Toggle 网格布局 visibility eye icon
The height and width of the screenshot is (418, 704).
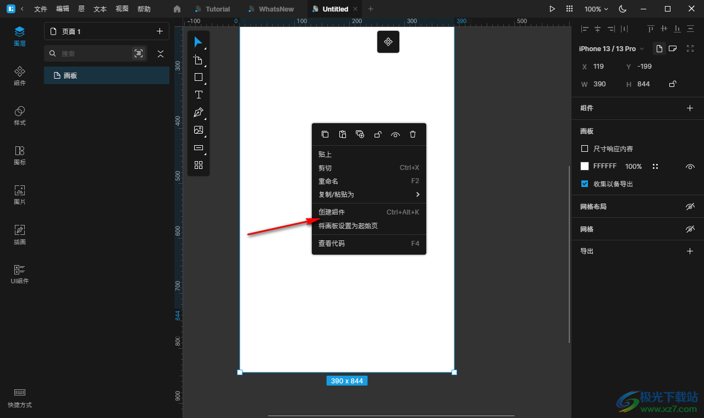coord(690,207)
